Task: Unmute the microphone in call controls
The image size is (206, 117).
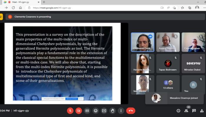Action: [x=70, y=111]
